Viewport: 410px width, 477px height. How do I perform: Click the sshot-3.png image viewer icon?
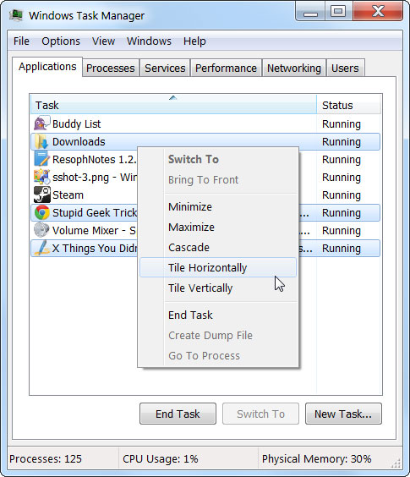click(41, 177)
